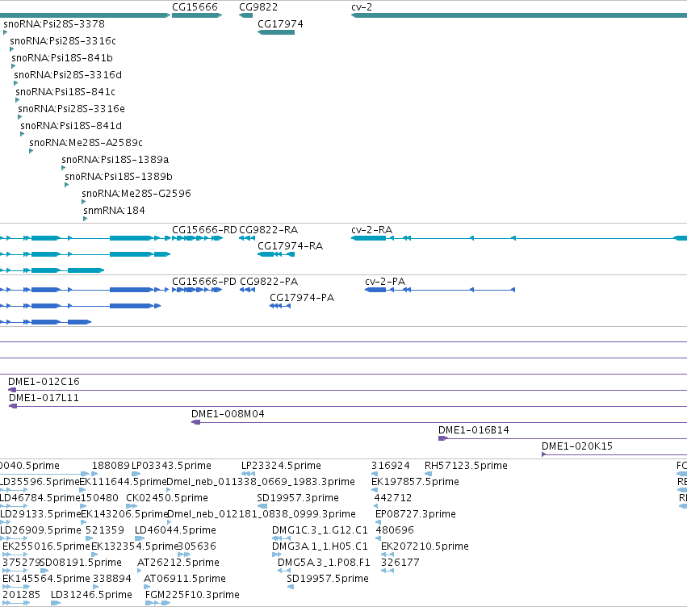Click EST 201285 label
The image size is (687, 607).
[x=22, y=595]
